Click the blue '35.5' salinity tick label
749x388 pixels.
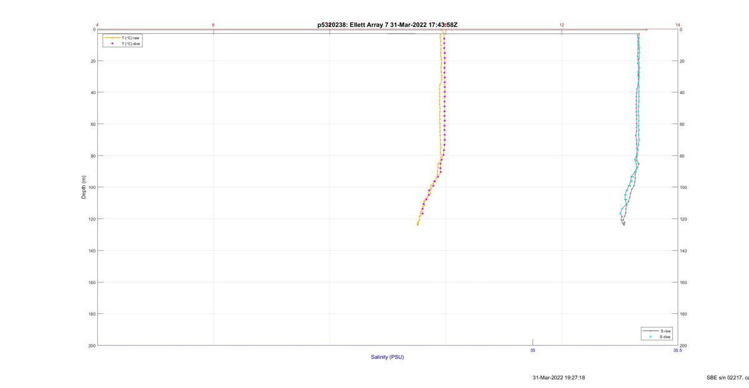[677, 351]
